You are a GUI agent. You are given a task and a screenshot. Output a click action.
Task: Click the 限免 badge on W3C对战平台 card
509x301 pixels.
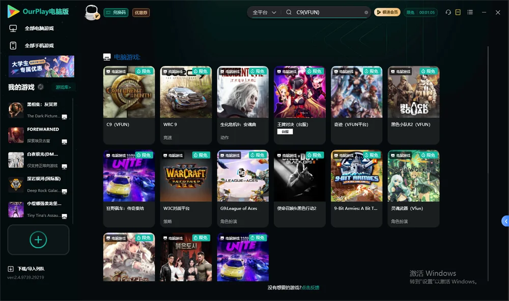(201, 155)
